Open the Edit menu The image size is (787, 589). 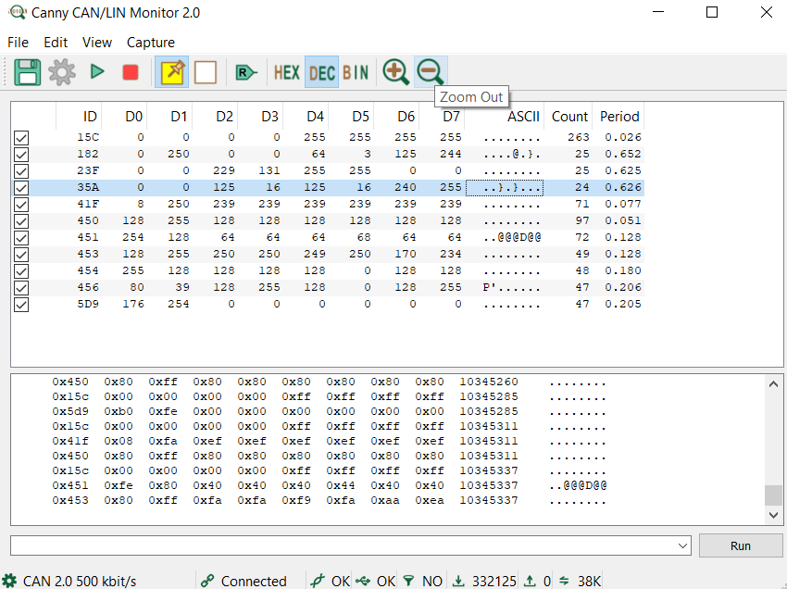pos(56,43)
